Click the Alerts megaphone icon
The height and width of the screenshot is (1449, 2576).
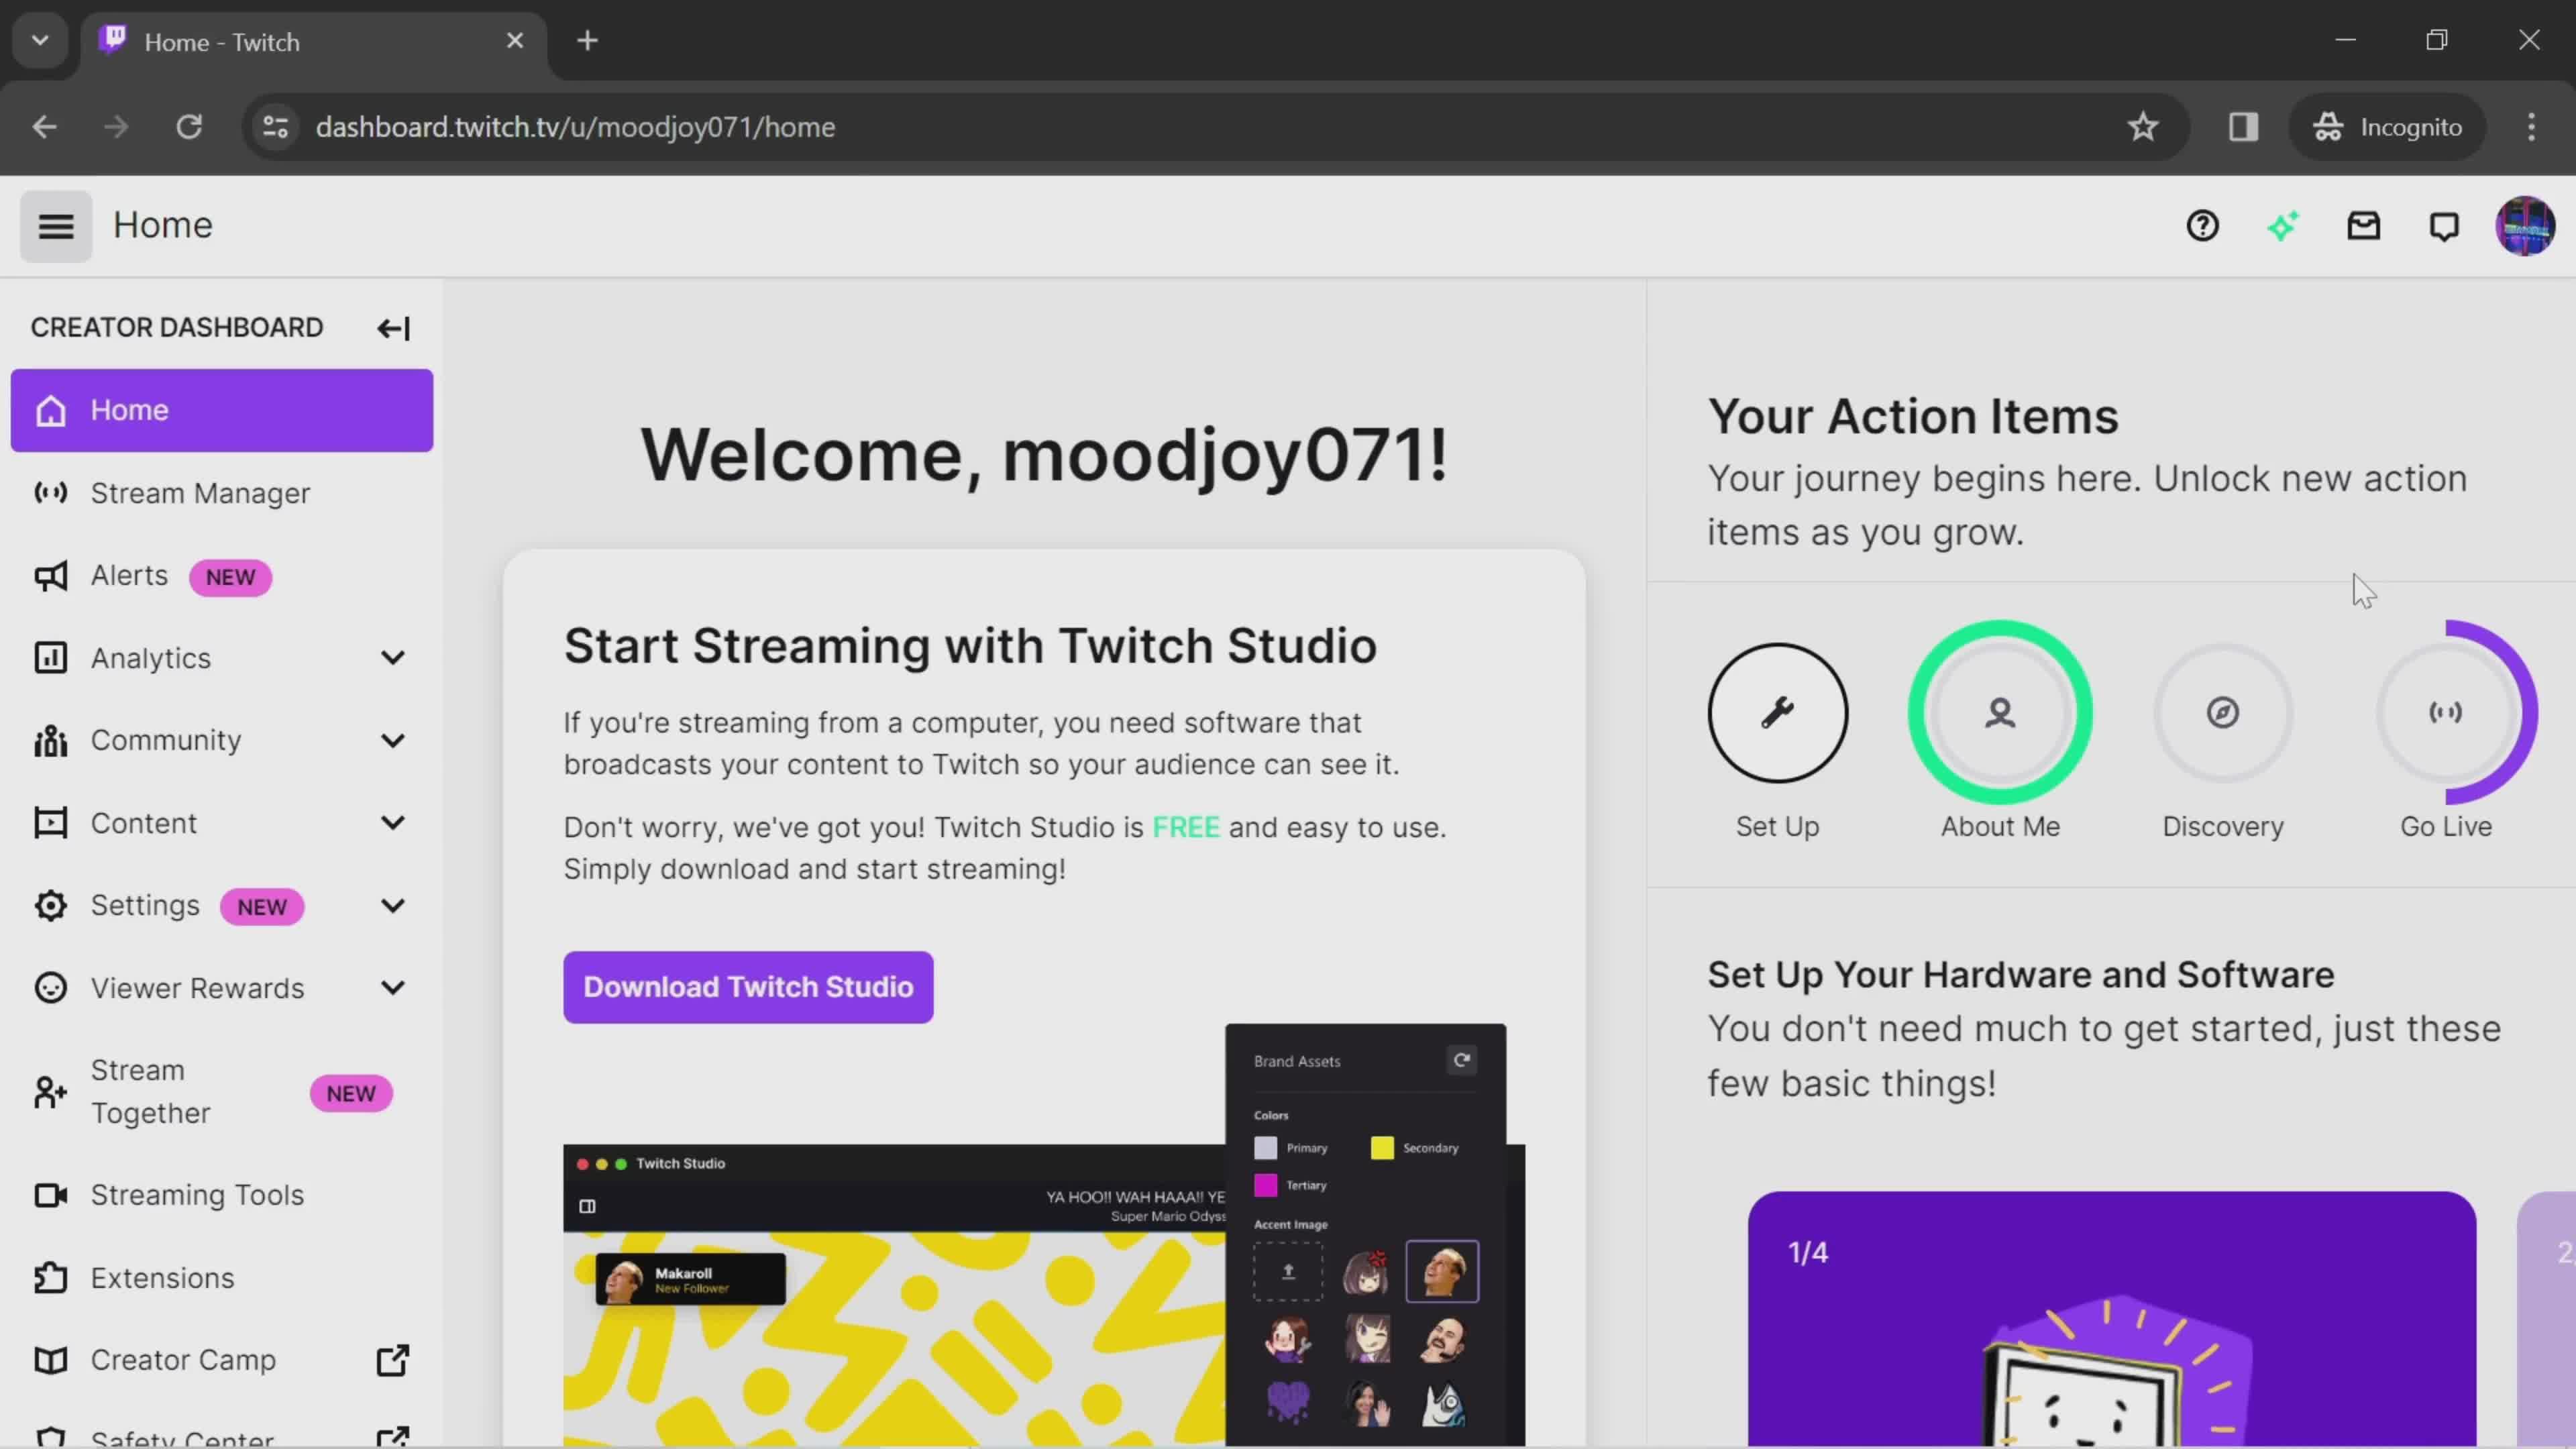coord(50,576)
